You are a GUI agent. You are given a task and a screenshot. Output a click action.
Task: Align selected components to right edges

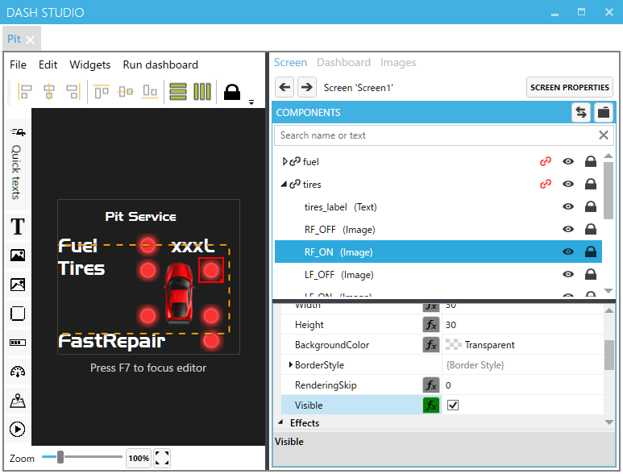73,92
